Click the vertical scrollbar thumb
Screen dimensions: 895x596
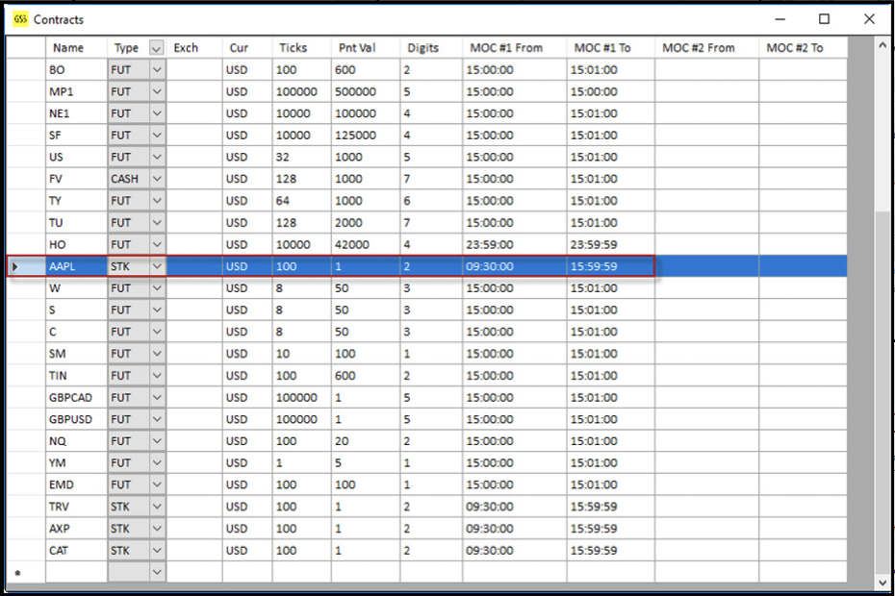click(883, 385)
